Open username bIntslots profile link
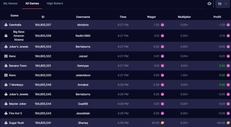The height and width of the screenshot is (127, 231). tap(83, 25)
